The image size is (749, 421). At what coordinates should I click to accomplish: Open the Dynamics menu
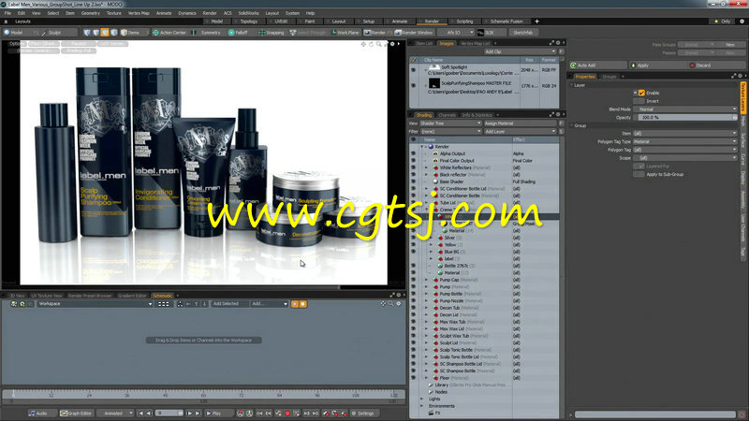[186, 13]
